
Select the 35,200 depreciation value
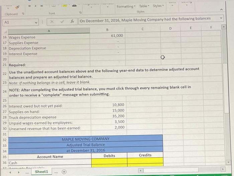click(109, 116)
